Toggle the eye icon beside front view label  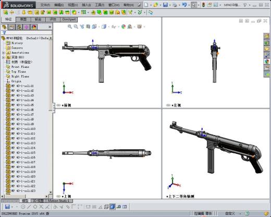tap(58, 105)
